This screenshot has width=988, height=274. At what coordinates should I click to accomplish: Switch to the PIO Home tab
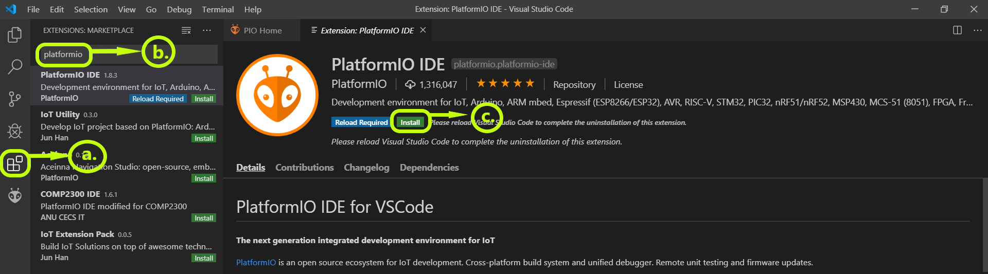click(262, 30)
